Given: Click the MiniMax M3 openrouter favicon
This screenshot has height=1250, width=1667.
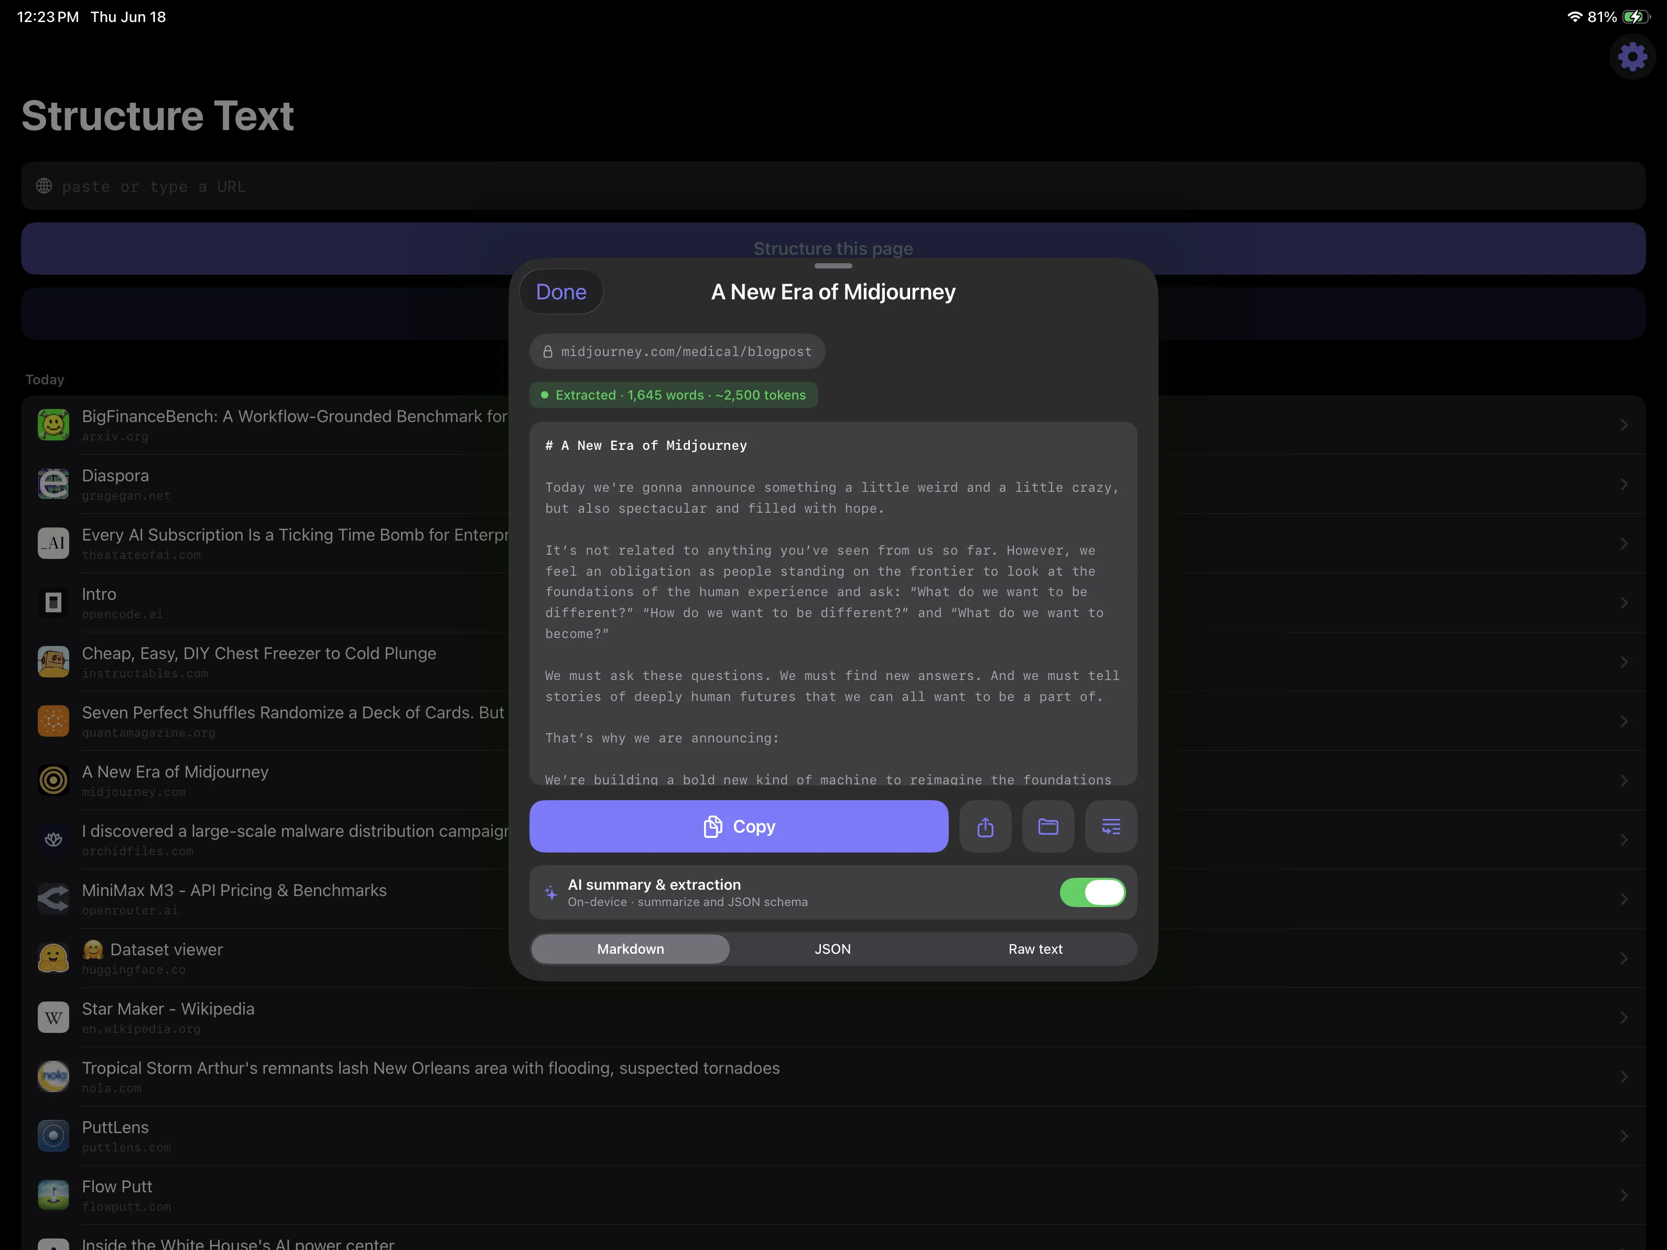Looking at the screenshot, I should [53, 899].
